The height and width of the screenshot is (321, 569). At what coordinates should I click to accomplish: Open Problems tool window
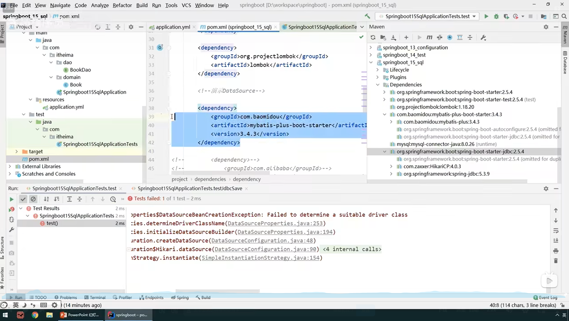66,297
